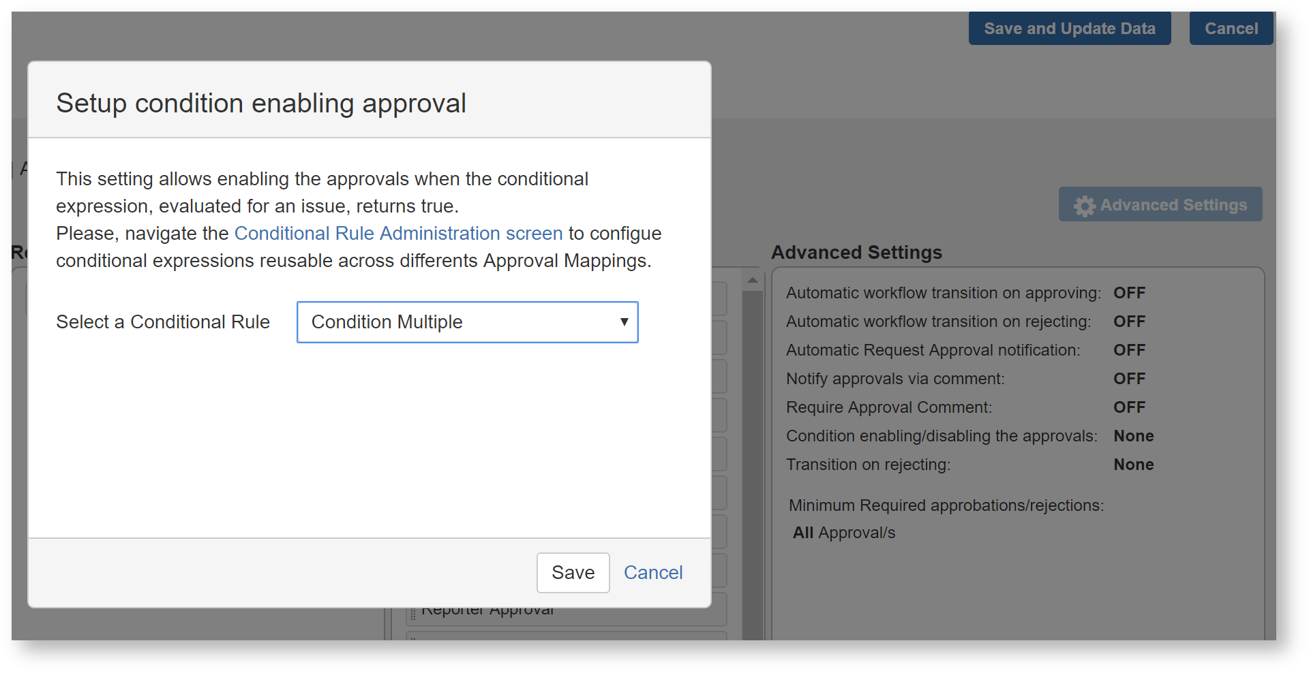Toggle OFF value for transition on rejecting
1309x673 pixels.
(x=1129, y=322)
